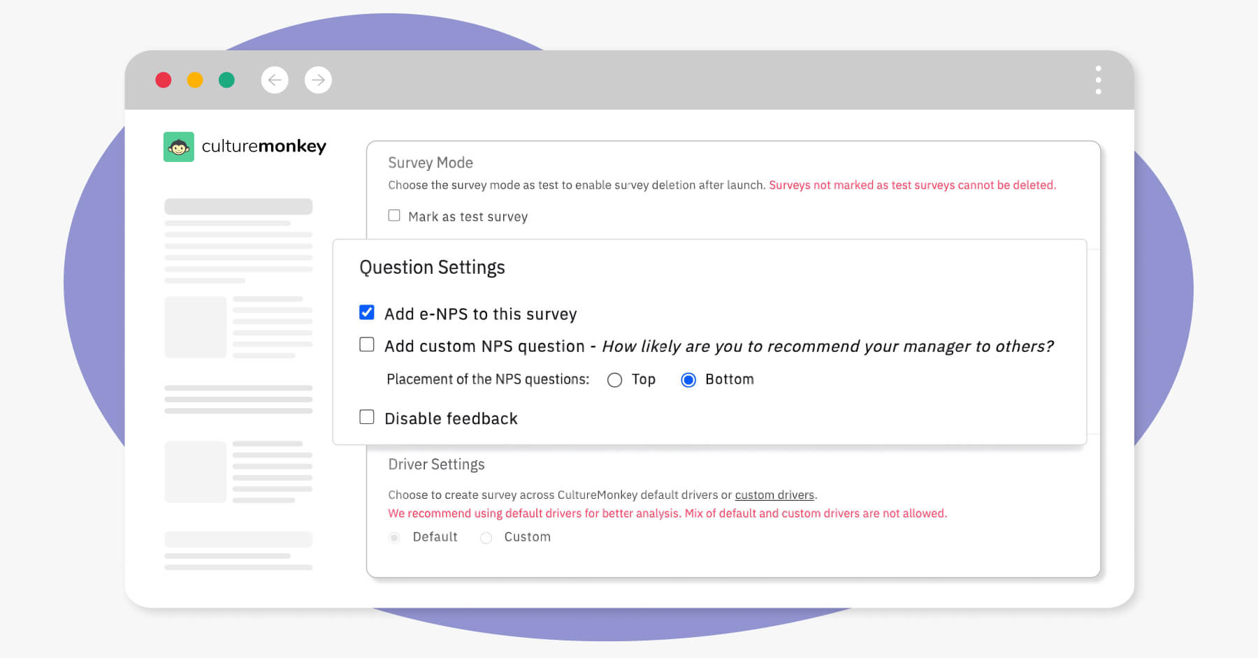This screenshot has width=1258, height=658.
Task: Open the three-dot vertical menu
Action: pyautogui.click(x=1098, y=80)
